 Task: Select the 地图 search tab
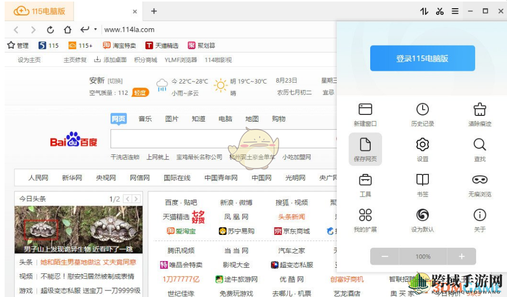[x=252, y=118]
